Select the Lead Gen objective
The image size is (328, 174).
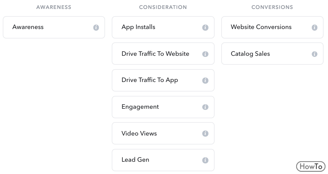[163, 160]
